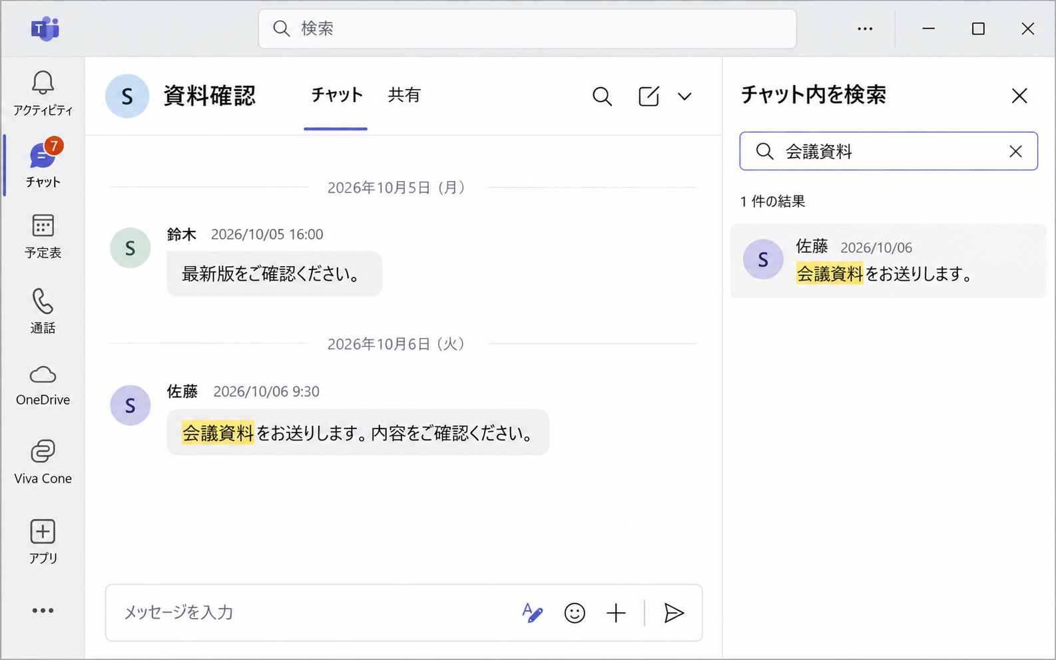
Task: Open settings and more ellipsis in title bar
Action: (865, 29)
